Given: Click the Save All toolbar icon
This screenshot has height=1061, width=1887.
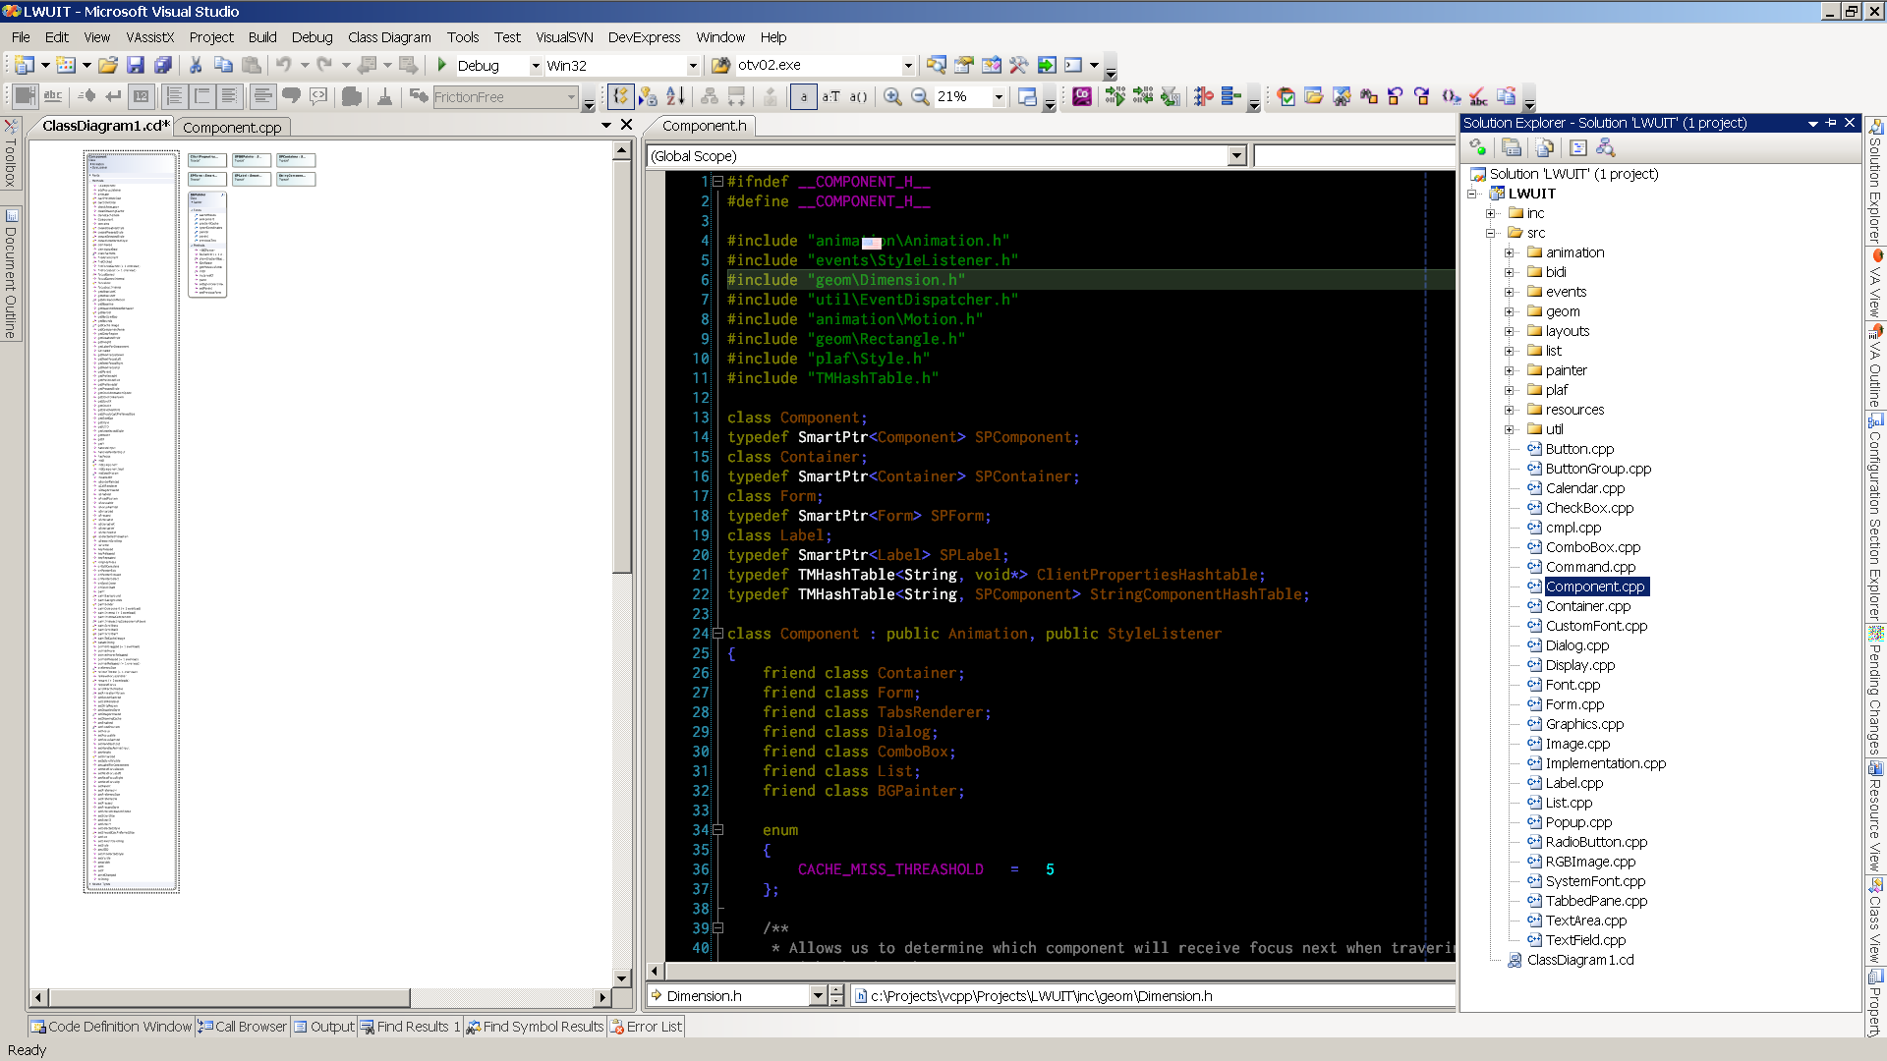Looking at the screenshot, I should (165, 66).
